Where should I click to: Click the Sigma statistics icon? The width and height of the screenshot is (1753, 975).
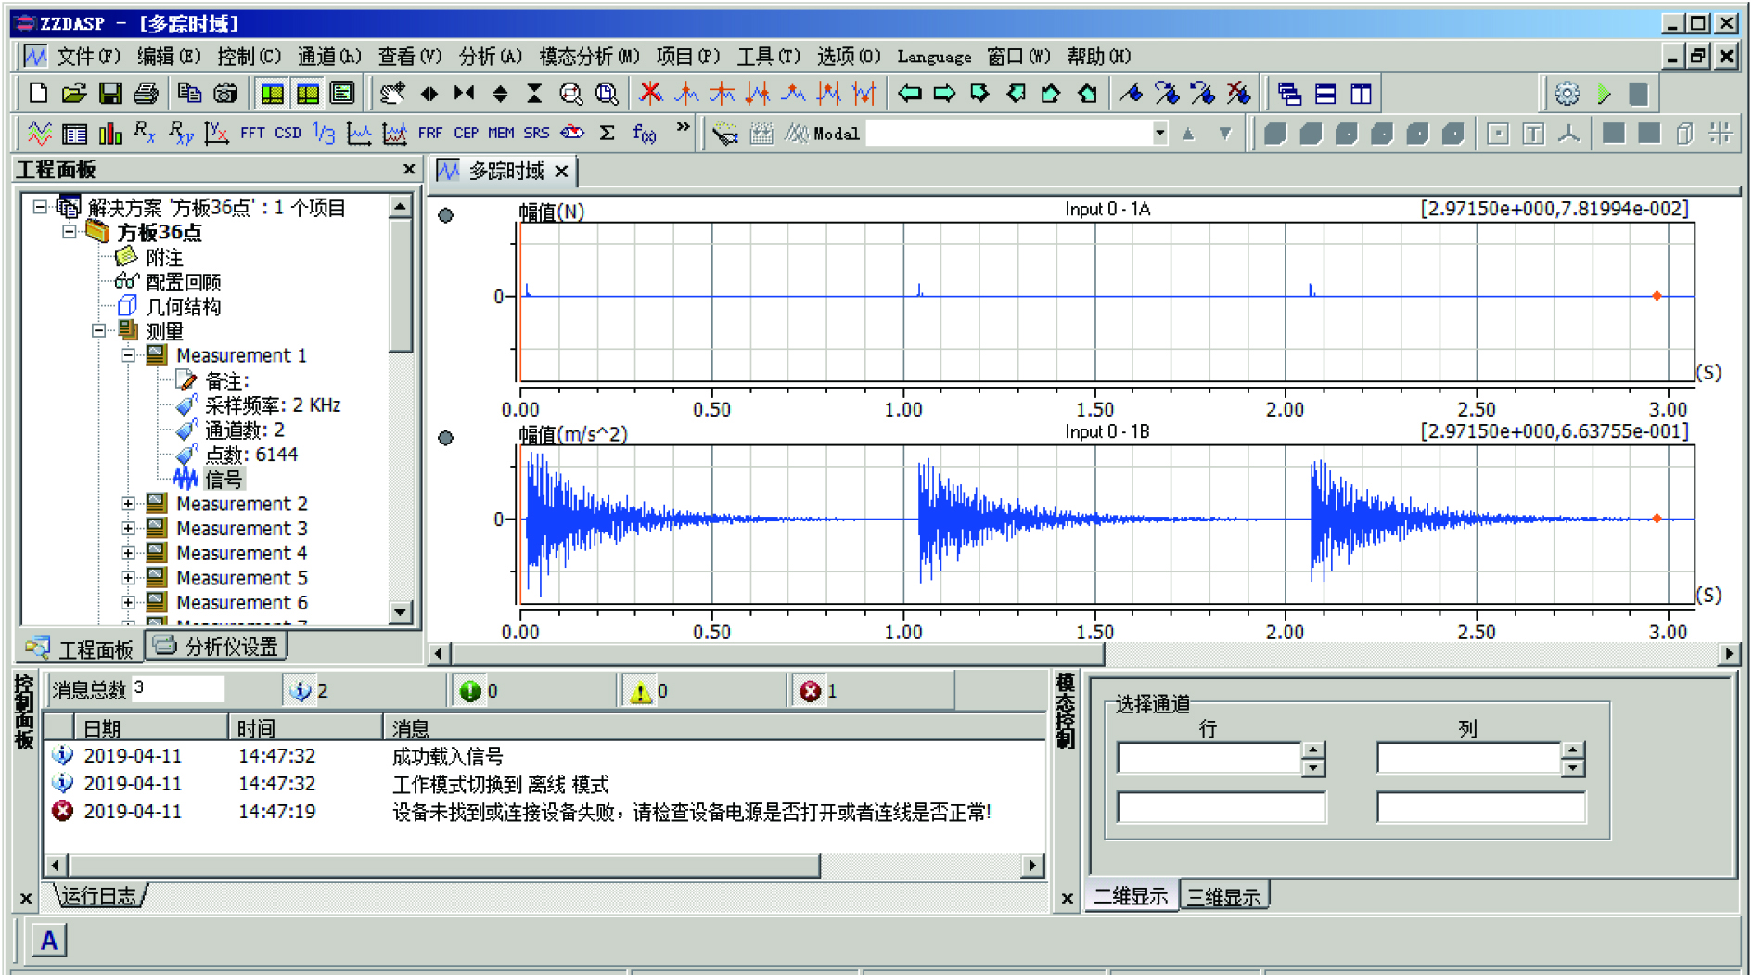[608, 134]
